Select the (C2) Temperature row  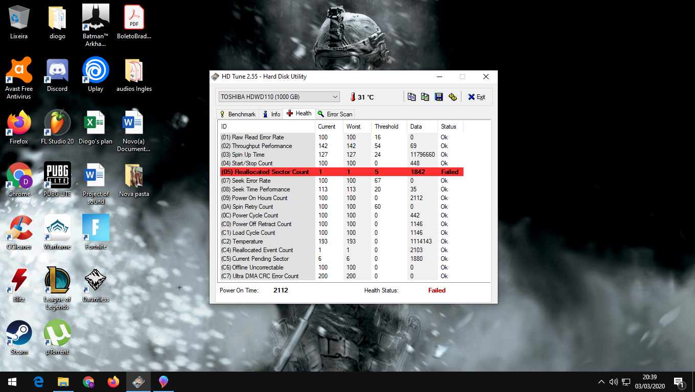341,241
